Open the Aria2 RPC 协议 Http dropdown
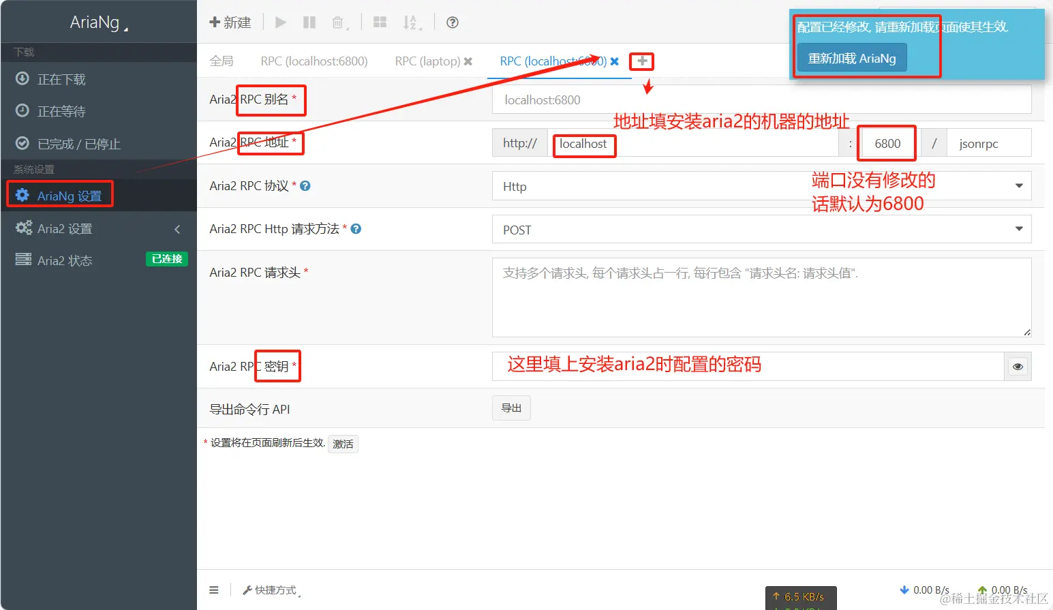 (x=762, y=186)
